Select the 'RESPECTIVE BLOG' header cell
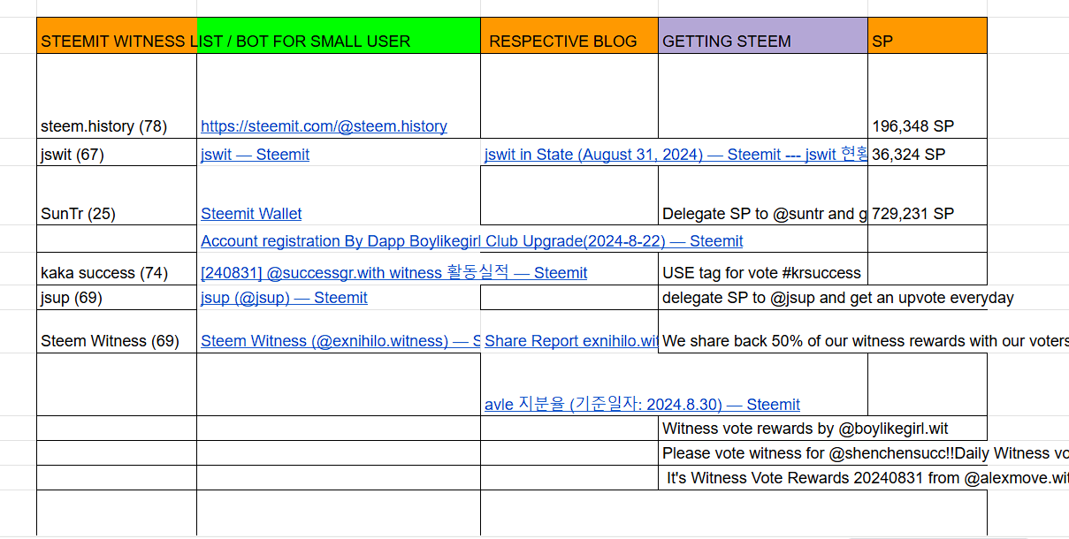The width and height of the screenshot is (1069, 539). click(x=569, y=35)
